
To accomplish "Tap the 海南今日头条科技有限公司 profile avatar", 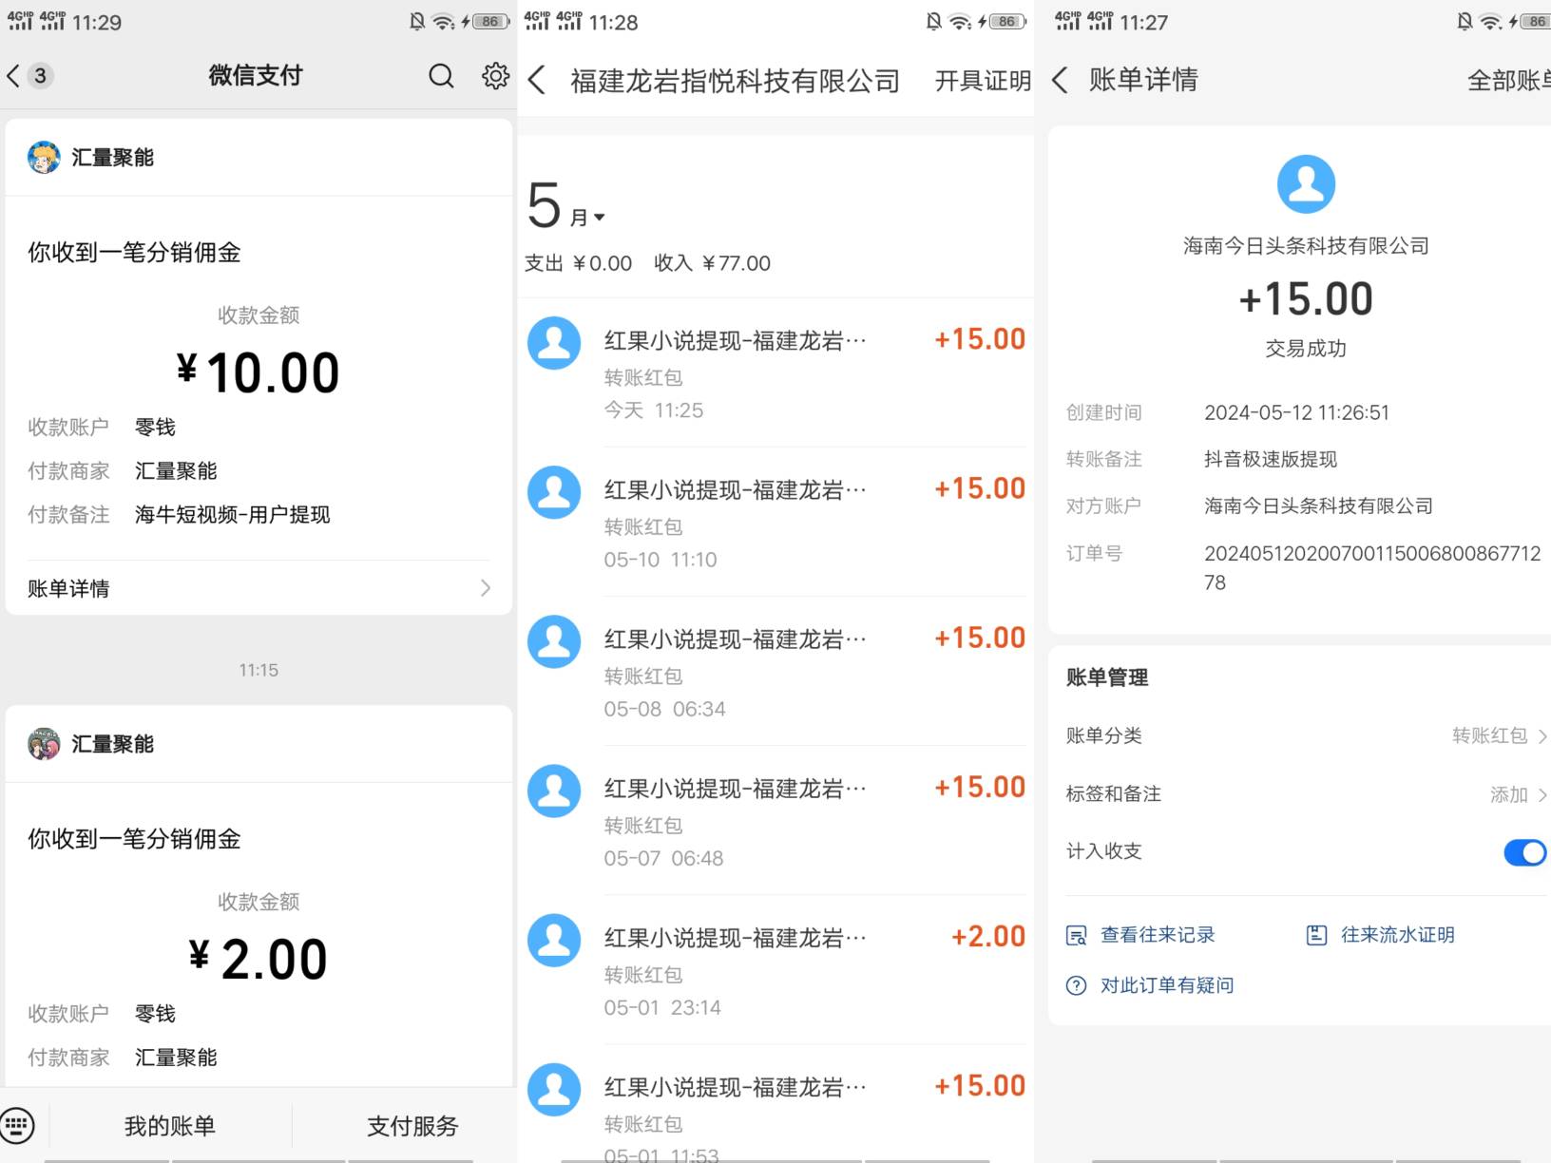I will (x=1306, y=184).
